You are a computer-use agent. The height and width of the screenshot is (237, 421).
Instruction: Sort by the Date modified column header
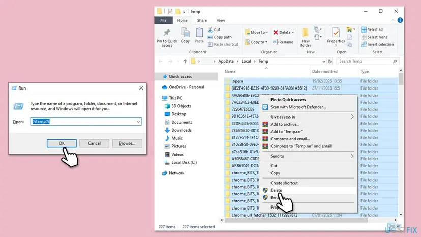[324, 72]
